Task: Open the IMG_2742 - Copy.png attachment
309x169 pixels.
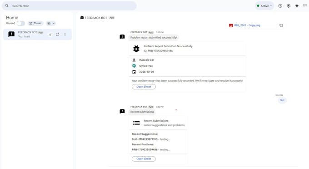Action: 247,25
